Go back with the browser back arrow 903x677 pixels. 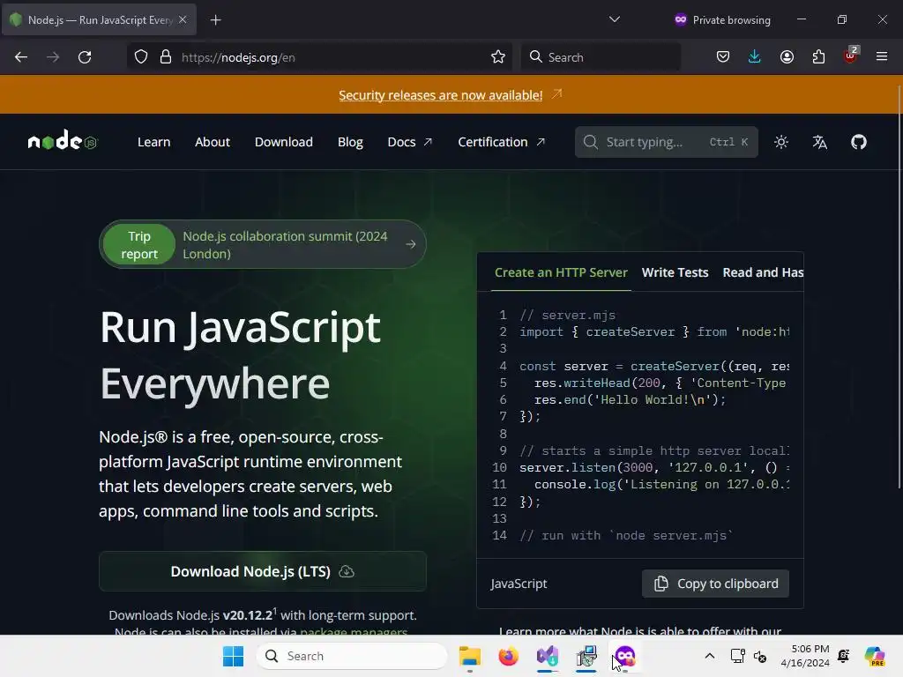point(21,57)
